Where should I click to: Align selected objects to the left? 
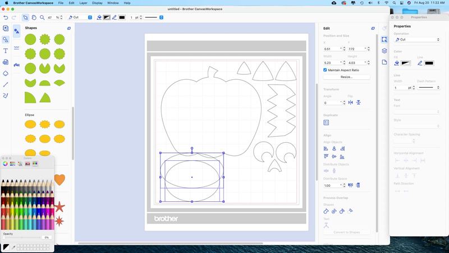[x=326, y=148]
